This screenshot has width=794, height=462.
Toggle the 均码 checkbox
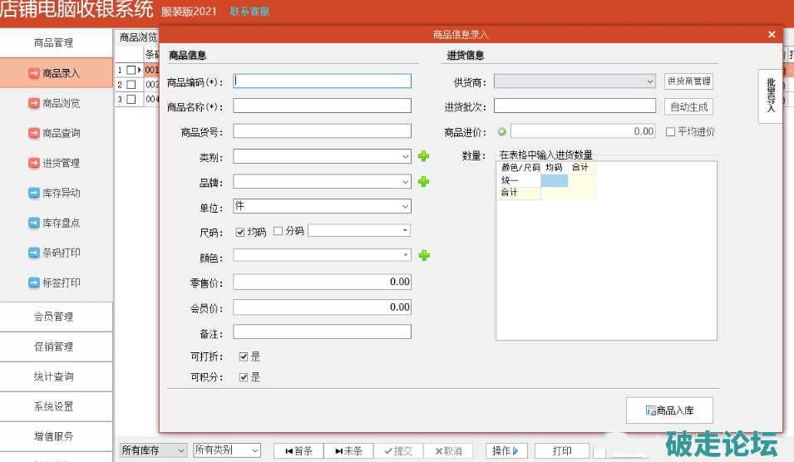(x=241, y=231)
